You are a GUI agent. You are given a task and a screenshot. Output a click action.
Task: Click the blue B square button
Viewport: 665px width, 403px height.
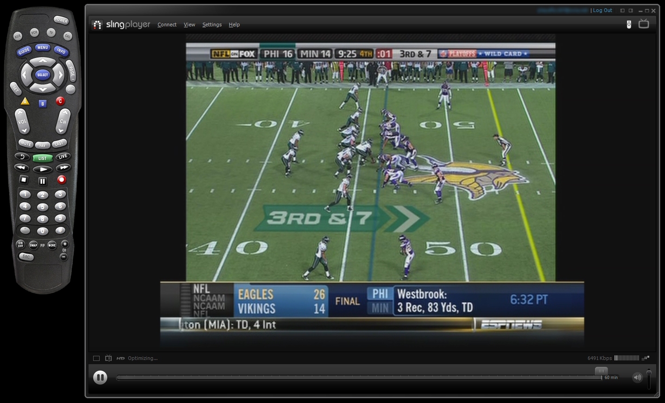43,104
